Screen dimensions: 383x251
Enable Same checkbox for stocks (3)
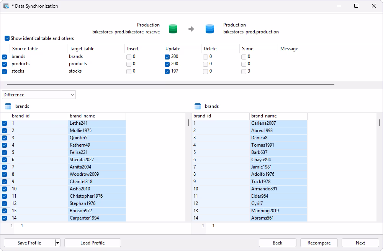tap(244, 71)
